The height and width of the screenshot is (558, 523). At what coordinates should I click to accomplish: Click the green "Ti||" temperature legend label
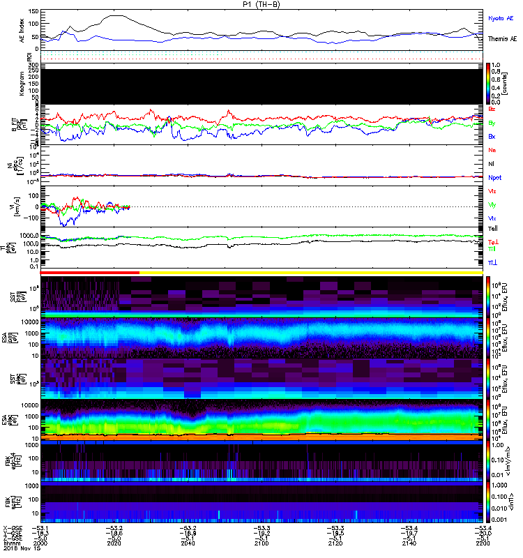tap(492, 249)
